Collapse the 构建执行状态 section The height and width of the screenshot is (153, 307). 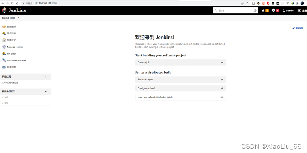click(46, 91)
